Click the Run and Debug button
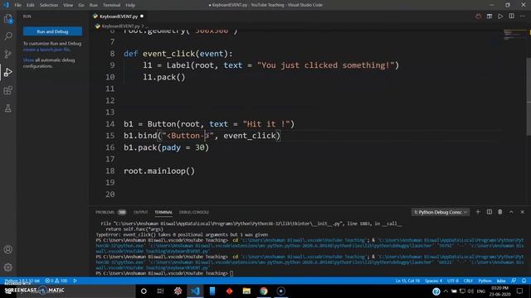The image size is (531, 298). pyautogui.click(x=52, y=31)
